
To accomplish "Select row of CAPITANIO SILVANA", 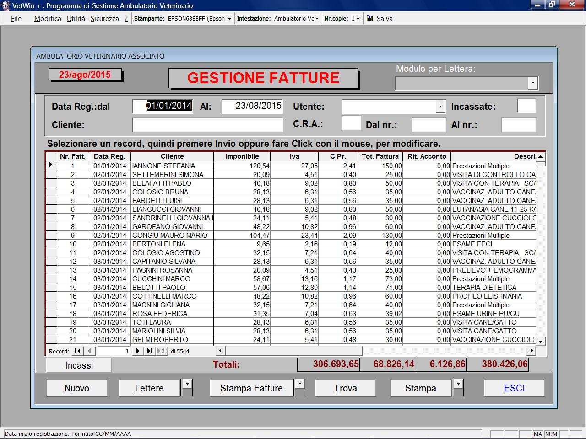I will pos(291,262).
